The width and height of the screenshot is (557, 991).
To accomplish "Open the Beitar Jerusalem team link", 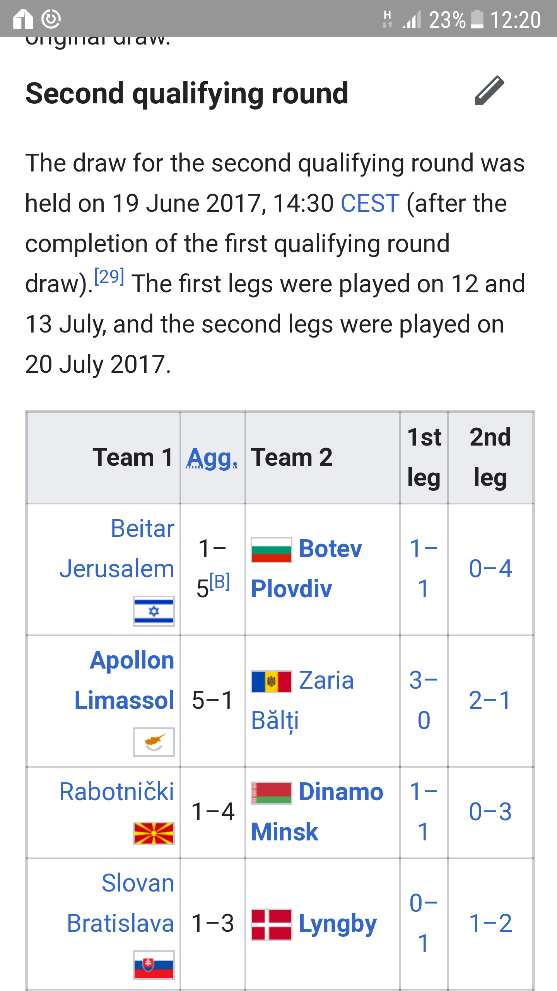I will (117, 549).
